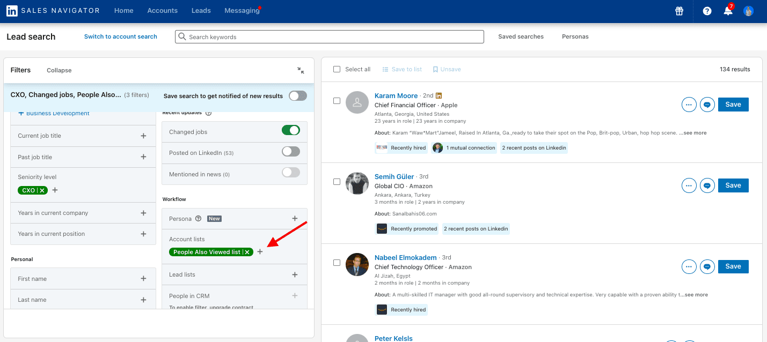Click the minimize filters panel arrows icon

pos(301,70)
